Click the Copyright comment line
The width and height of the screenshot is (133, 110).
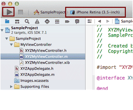(x=114, y=51)
